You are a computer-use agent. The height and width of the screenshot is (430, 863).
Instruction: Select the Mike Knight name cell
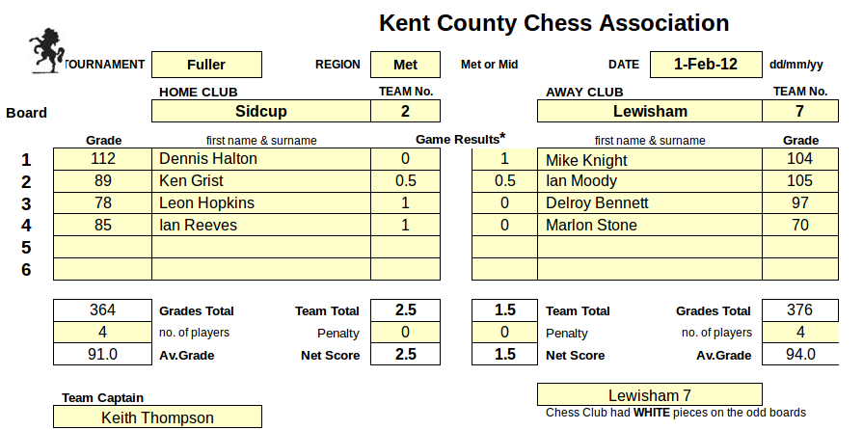(650, 159)
